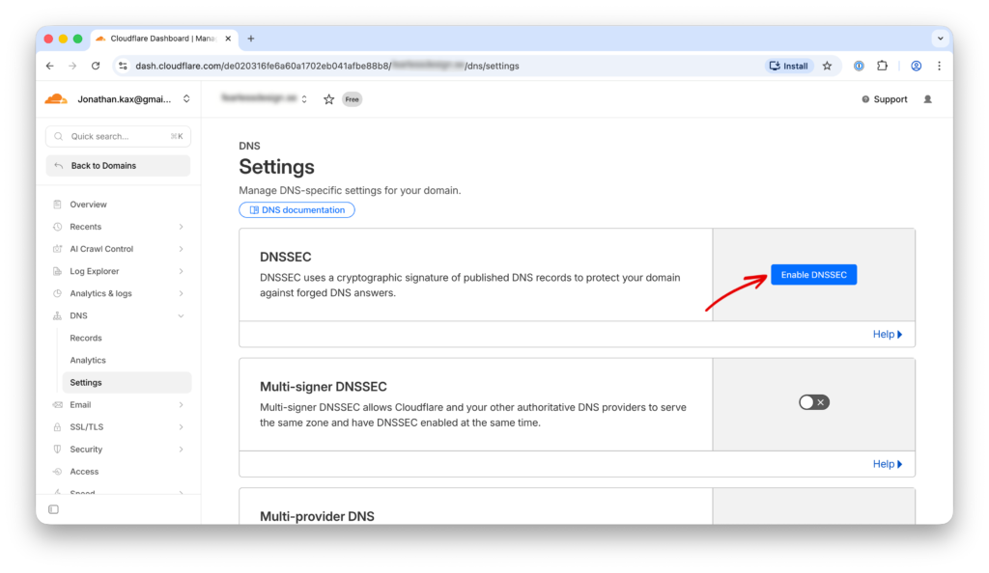Click the Enable DNSSEC button

[813, 275]
